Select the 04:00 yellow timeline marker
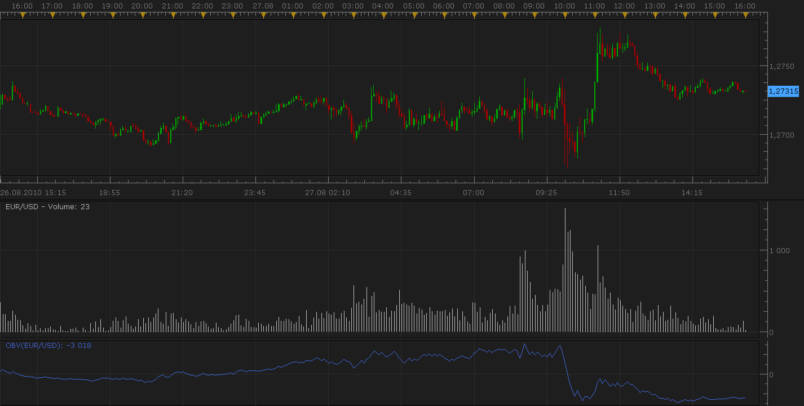804x406 pixels. 383,15
